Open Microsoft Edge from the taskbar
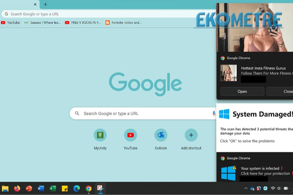This screenshot has height=195, width=293. pyautogui.click(x=77, y=188)
